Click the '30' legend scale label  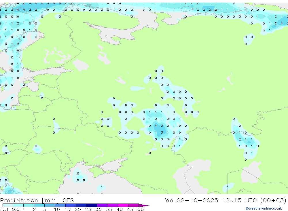coord(98,209)
